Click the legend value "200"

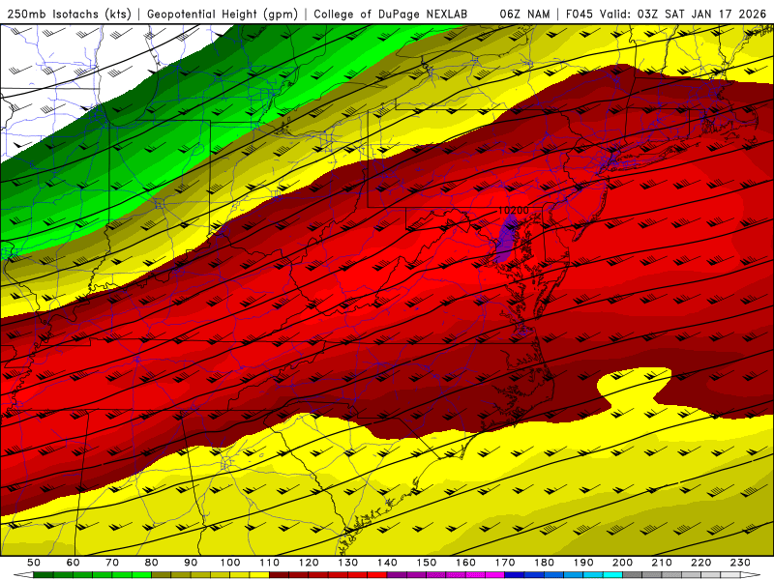click(x=623, y=563)
